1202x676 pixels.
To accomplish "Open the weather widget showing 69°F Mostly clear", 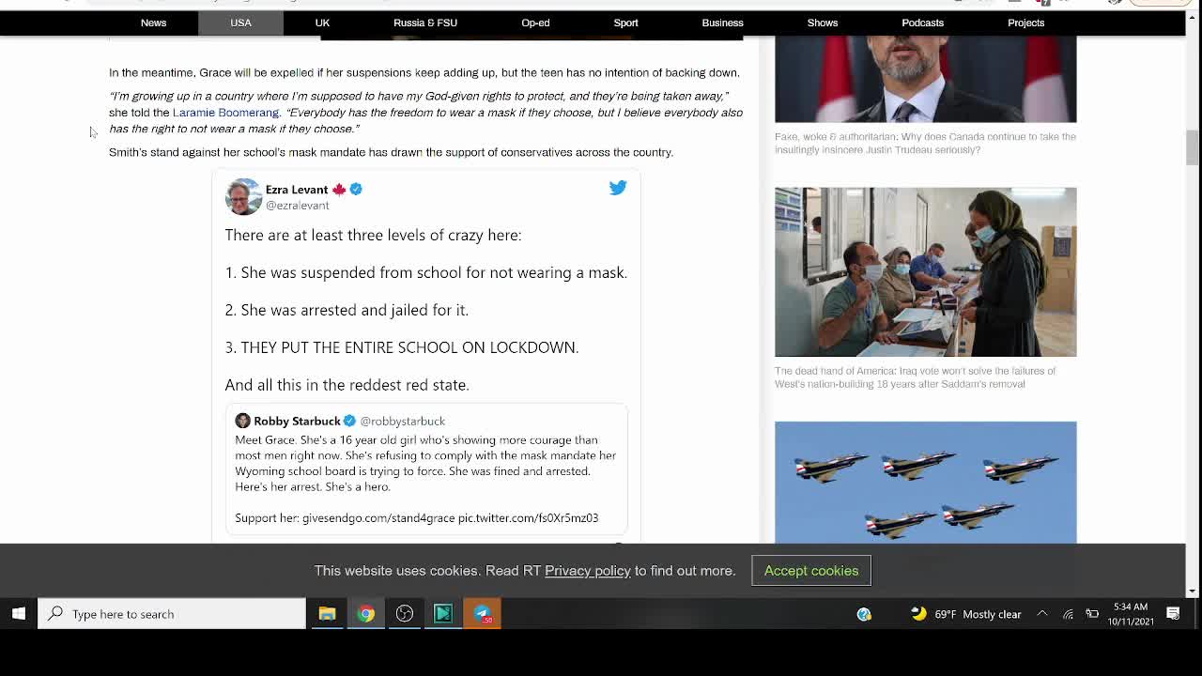I will tap(965, 614).
